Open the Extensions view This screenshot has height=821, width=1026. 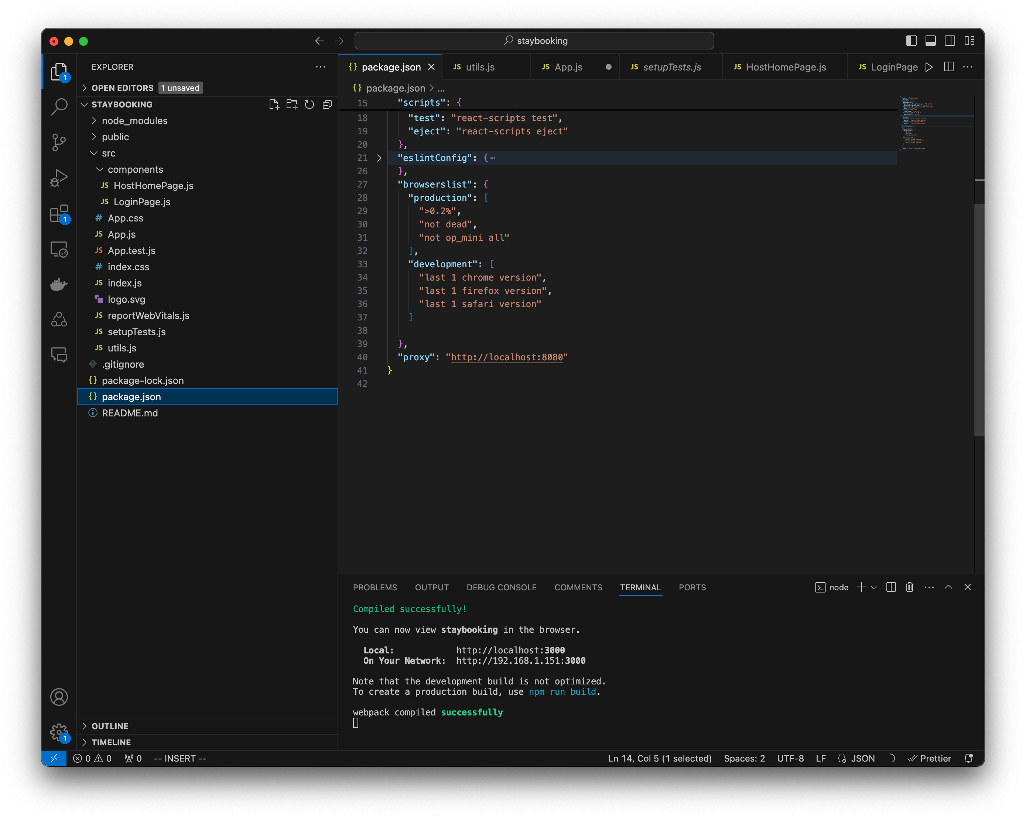[x=59, y=214]
